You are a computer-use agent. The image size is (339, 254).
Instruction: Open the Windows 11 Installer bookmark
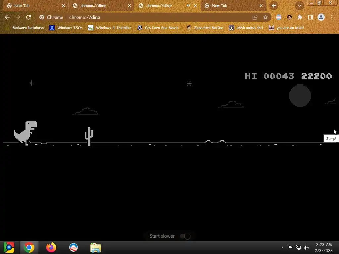click(110, 28)
